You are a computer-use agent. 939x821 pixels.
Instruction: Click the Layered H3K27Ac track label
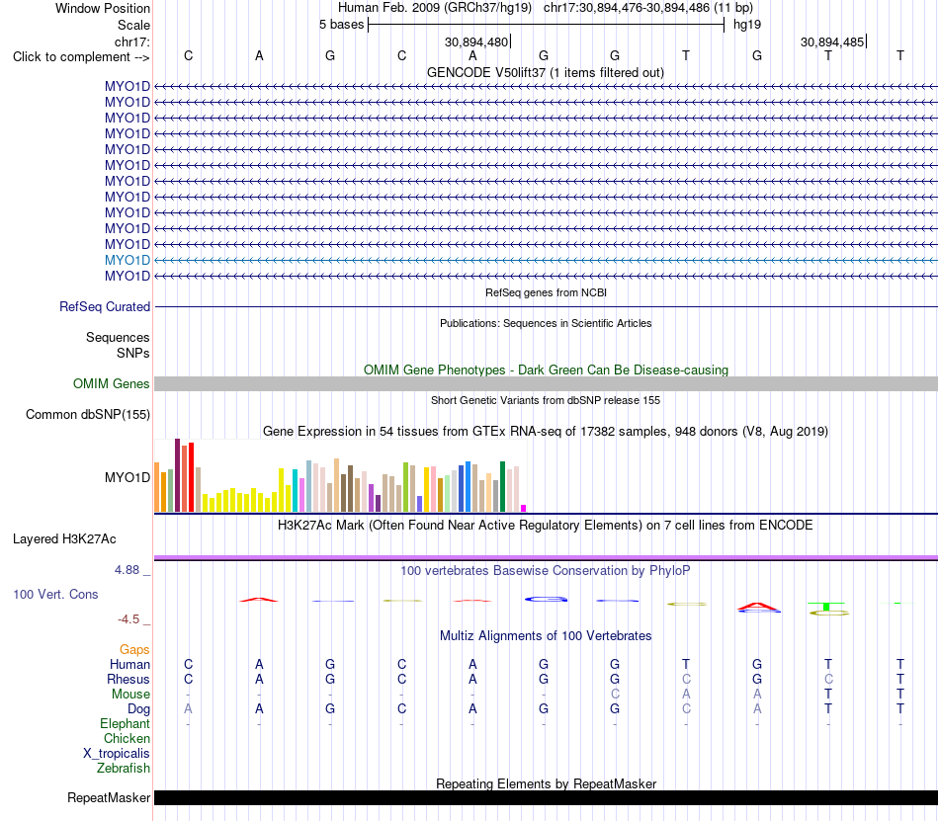pos(64,539)
